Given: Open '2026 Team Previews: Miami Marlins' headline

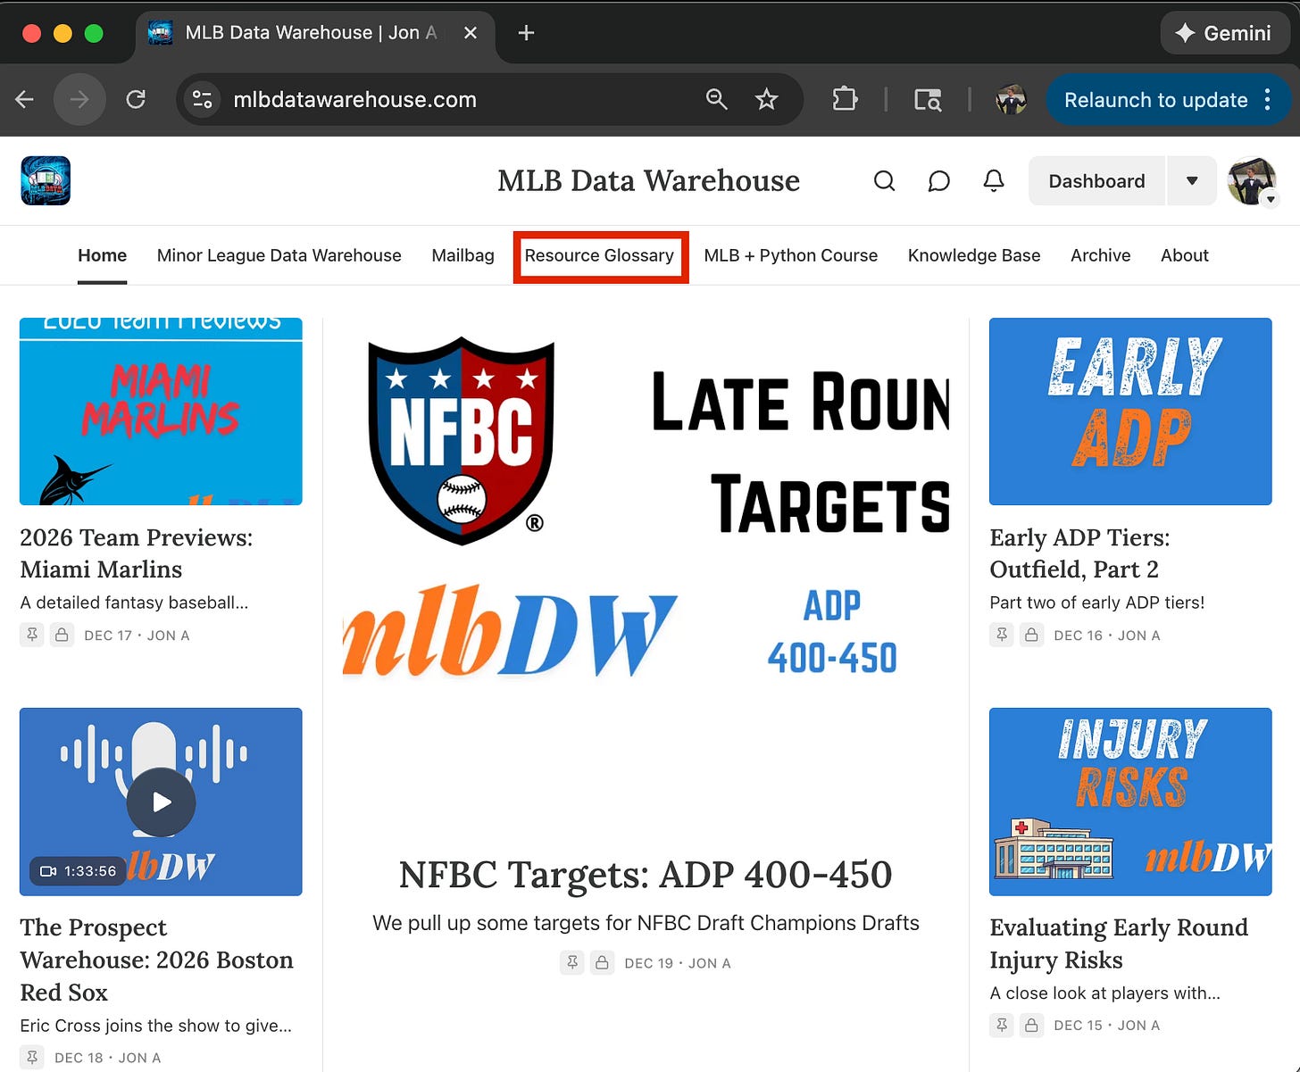Looking at the screenshot, I should click(x=136, y=553).
